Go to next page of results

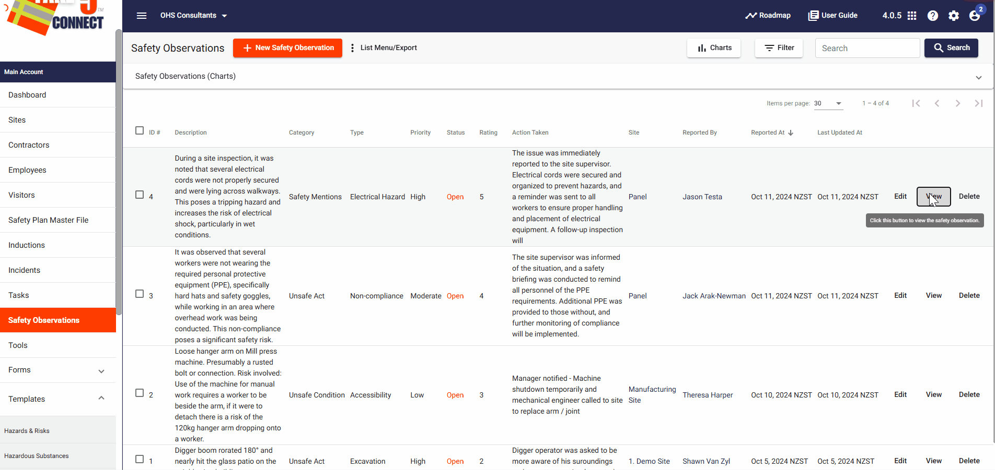(958, 103)
